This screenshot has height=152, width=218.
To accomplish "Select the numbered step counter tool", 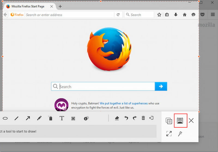I will 86,119.
